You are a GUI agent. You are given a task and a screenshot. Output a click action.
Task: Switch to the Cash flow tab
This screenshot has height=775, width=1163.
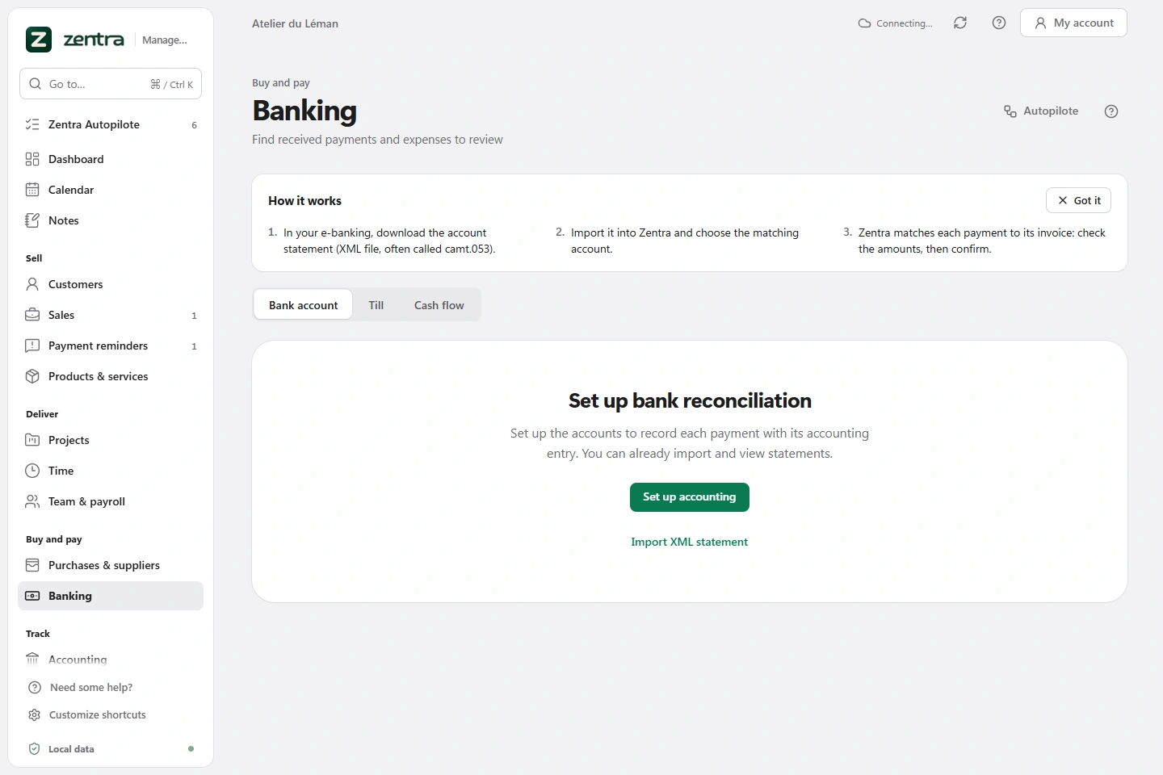439,305
